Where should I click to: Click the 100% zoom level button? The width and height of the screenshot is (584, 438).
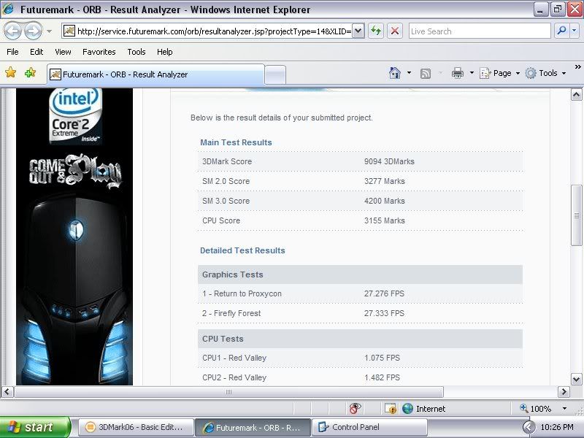(x=536, y=409)
